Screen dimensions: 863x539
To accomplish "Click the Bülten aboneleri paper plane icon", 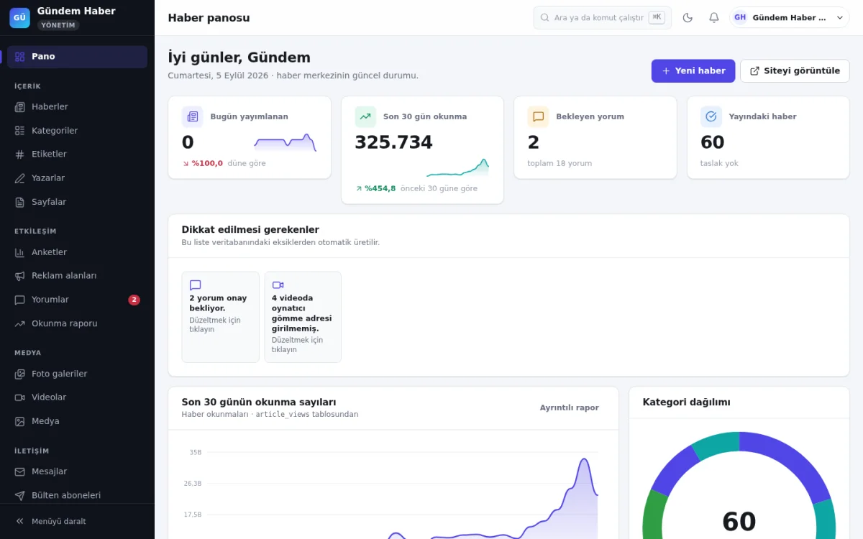I will (19, 495).
